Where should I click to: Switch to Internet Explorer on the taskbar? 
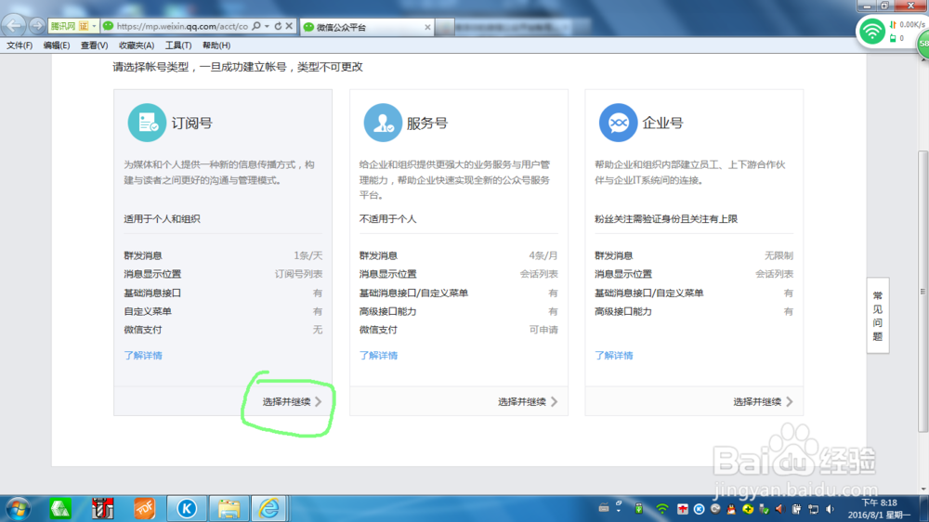tap(269, 508)
